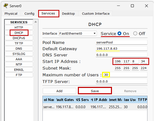Turn the DHCP service Off
This screenshot has height=121, width=156.
coord(135,34)
